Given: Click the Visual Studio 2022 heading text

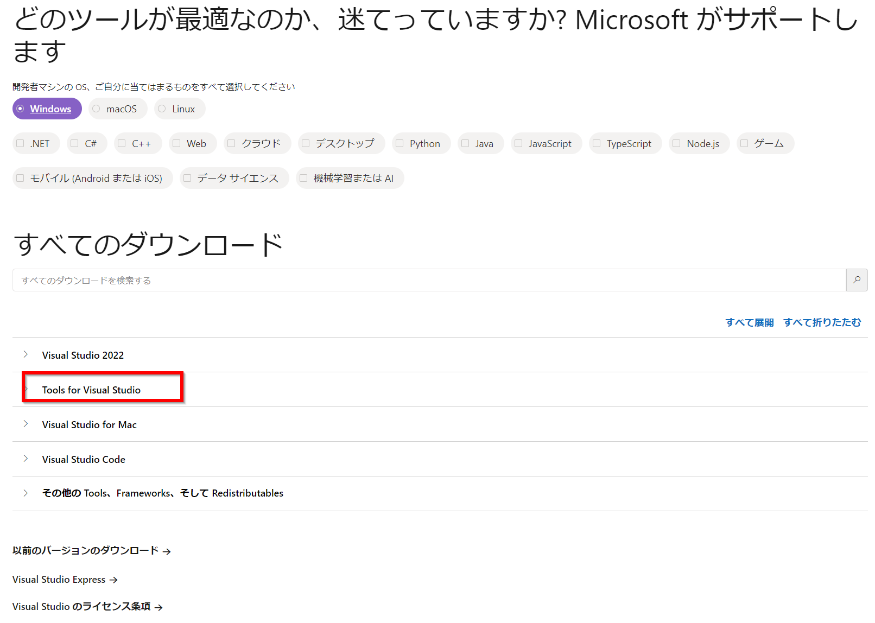Looking at the screenshot, I should tap(83, 355).
